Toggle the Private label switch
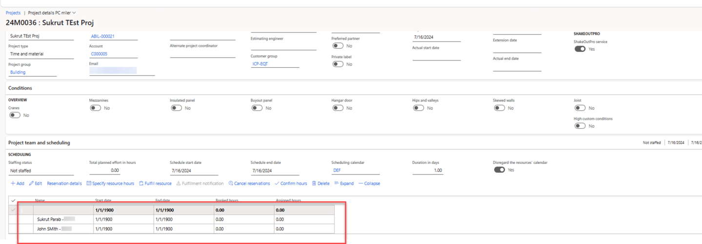This screenshot has width=702, height=244. click(x=338, y=64)
